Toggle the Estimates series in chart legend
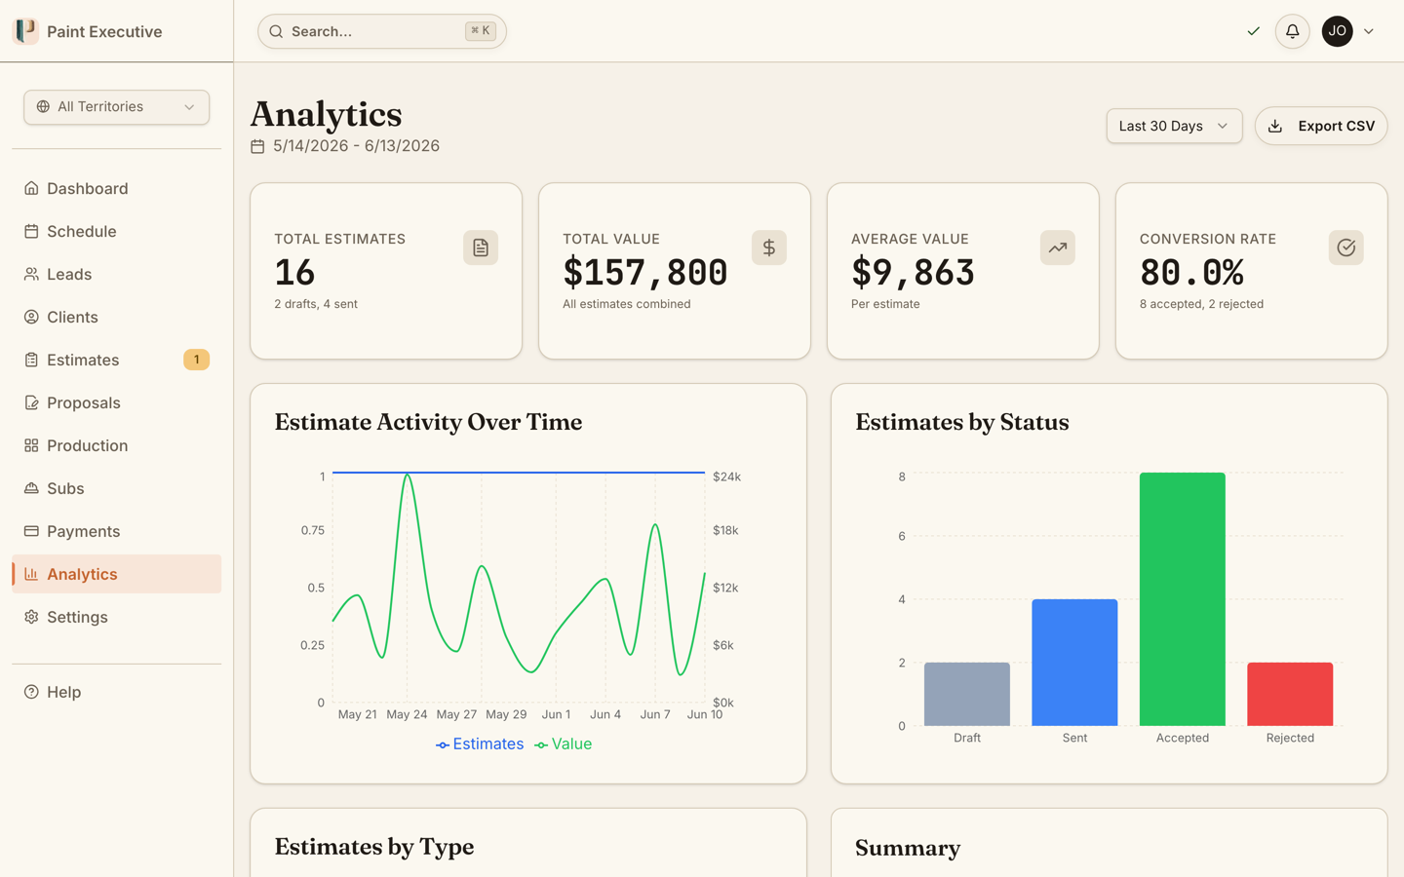The image size is (1404, 877). (480, 744)
